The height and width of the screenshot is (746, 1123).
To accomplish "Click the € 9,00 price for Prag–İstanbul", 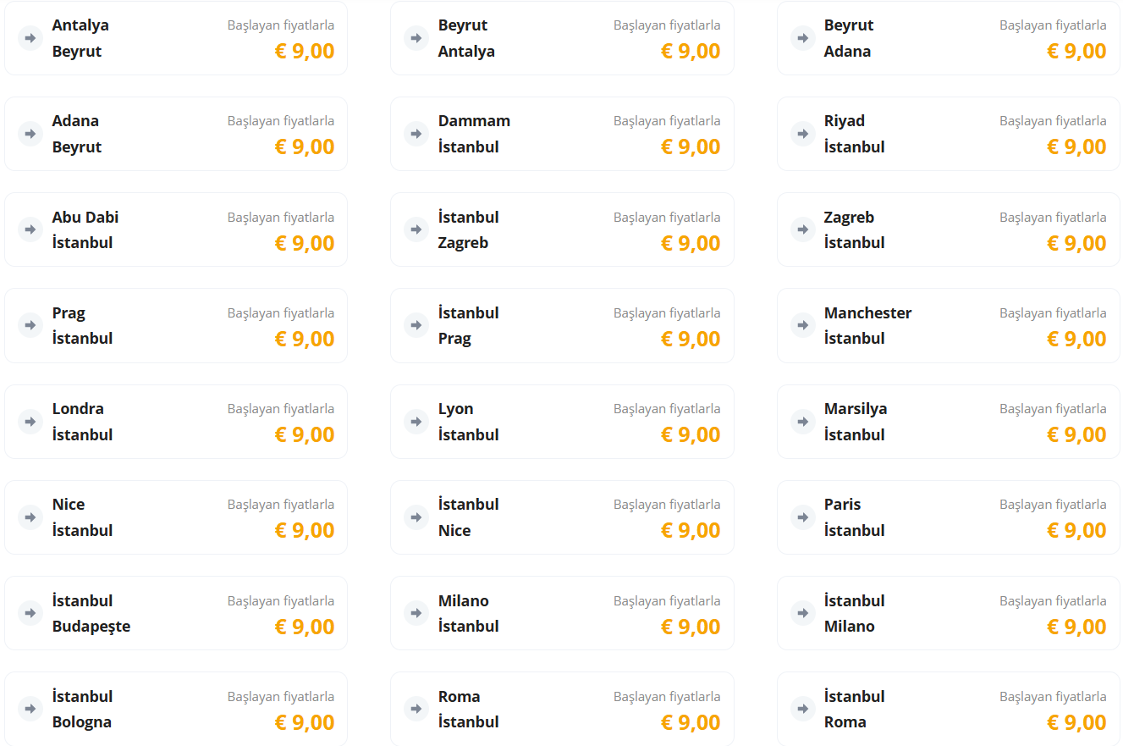I will pyautogui.click(x=305, y=339).
